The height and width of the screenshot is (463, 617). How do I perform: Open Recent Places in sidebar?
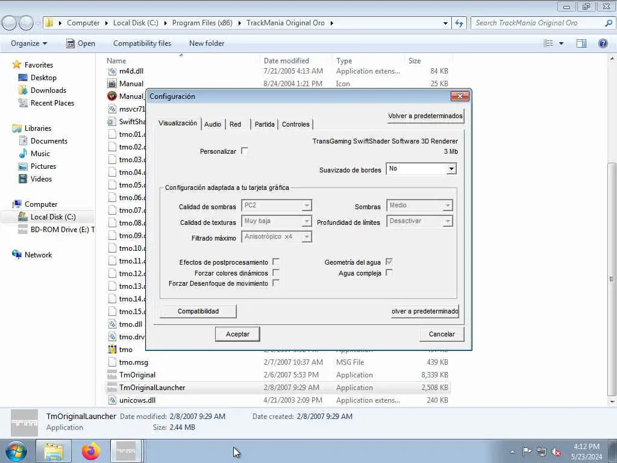[52, 102]
